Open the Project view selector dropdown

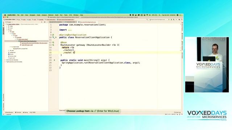coord(9,22)
